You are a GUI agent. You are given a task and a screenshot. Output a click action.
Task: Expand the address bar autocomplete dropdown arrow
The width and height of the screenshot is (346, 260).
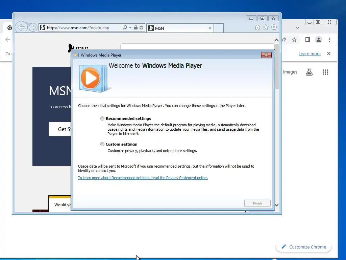(130, 28)
